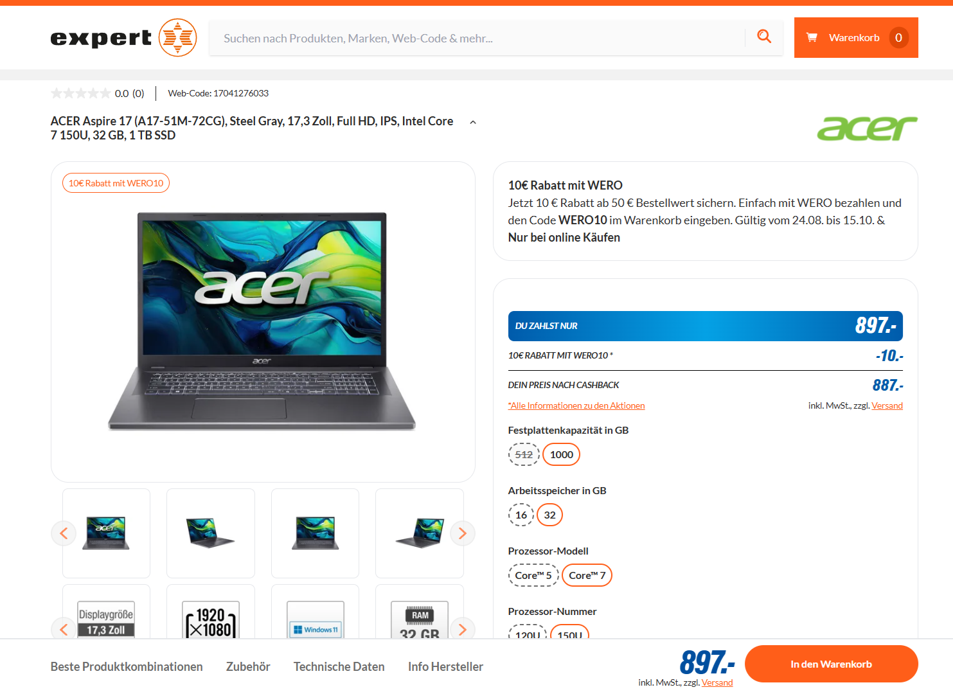Open the expert logo homepage
This screenshot has height=694, width=953.
click(123, 37)
